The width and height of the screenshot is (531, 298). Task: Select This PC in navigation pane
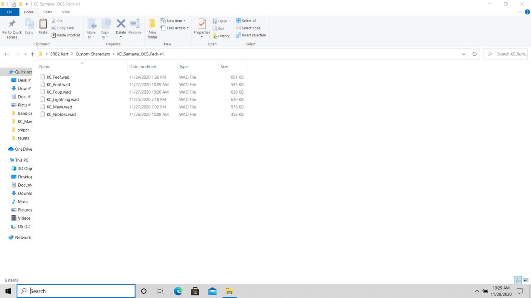[x=19, y=160]
